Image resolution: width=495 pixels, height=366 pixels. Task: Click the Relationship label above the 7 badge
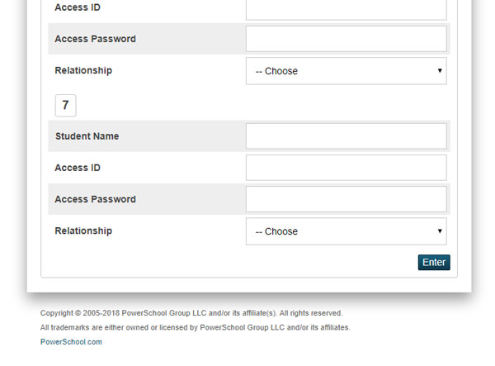coord(83,70)
